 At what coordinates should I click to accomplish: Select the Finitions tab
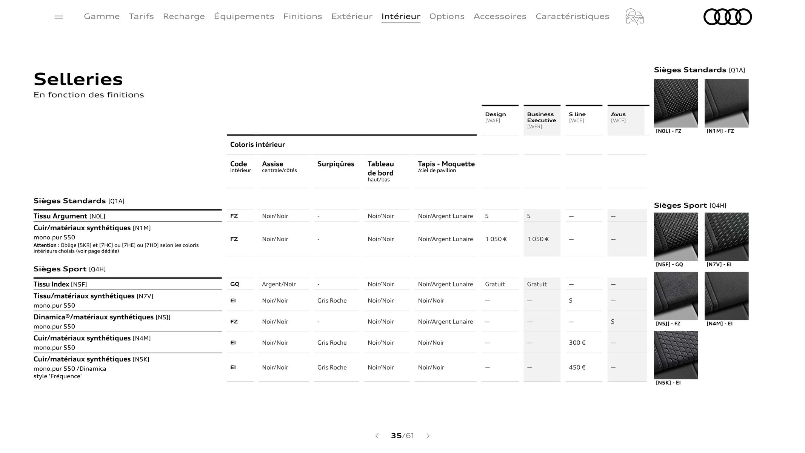pos(303,16)
